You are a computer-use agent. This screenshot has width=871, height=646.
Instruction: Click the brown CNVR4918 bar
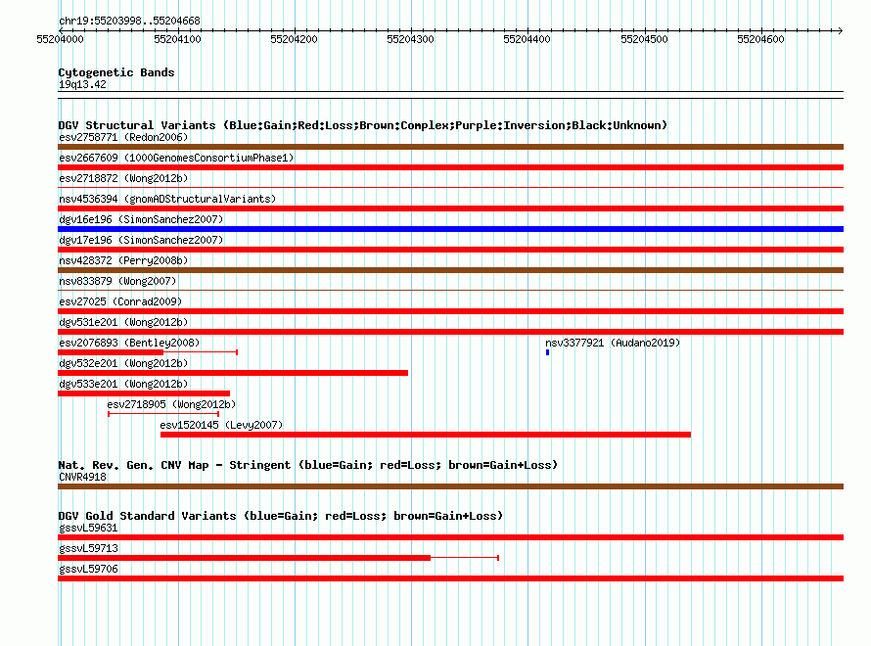[x=450, y=486]
